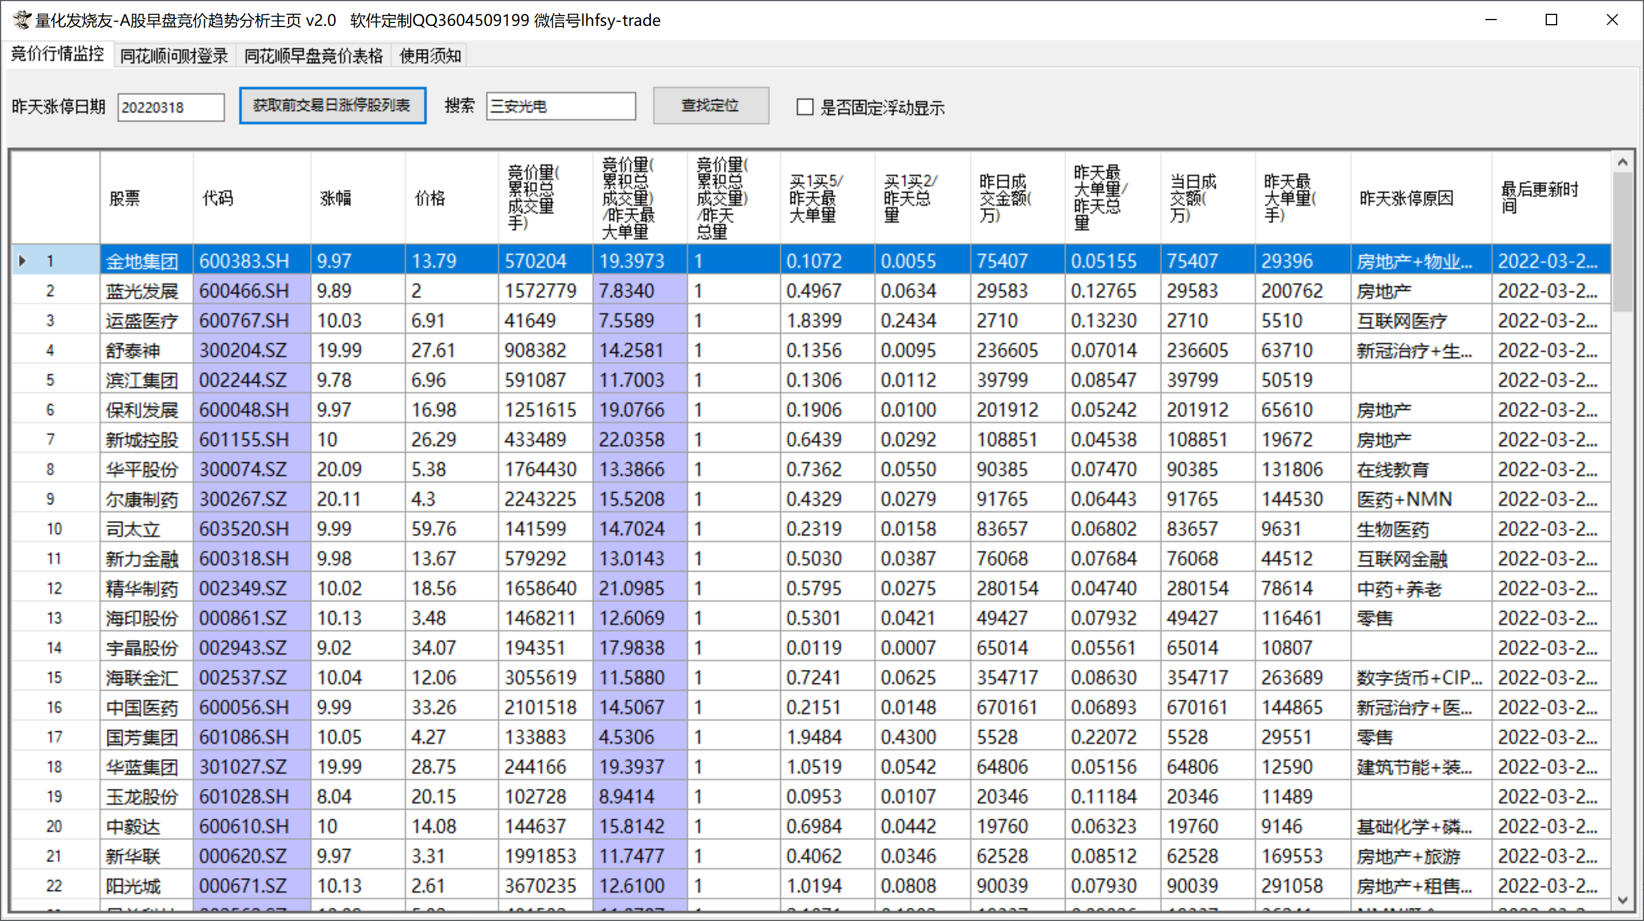Select the 玉龙股份 stock cell
1644x921 pixels.
(x=146, y=797)
